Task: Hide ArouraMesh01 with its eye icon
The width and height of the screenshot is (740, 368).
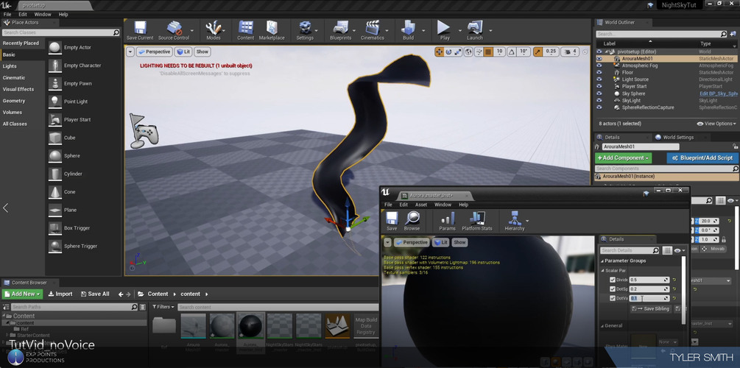Action: coord(599,58)
